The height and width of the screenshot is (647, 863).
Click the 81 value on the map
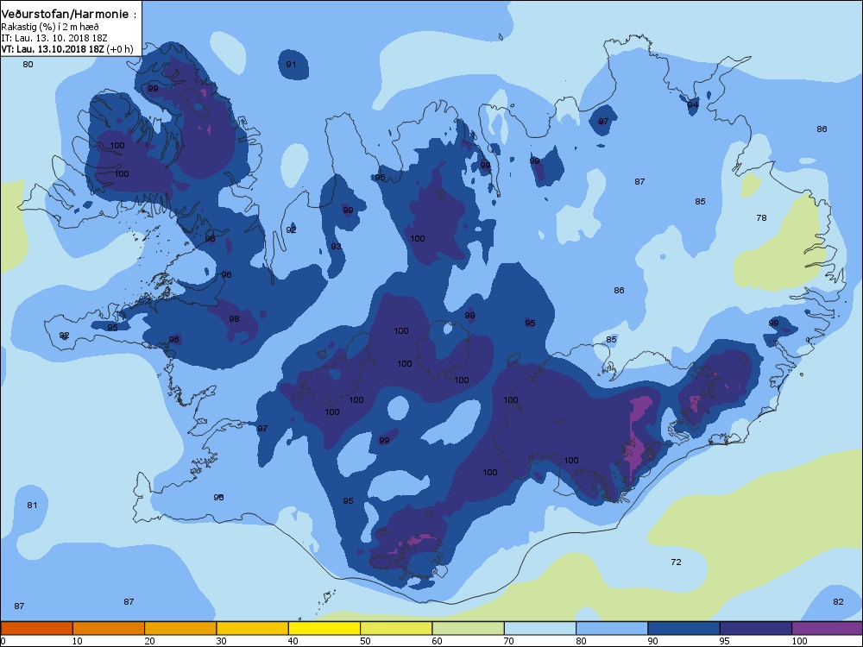click(x=33, y=505)
